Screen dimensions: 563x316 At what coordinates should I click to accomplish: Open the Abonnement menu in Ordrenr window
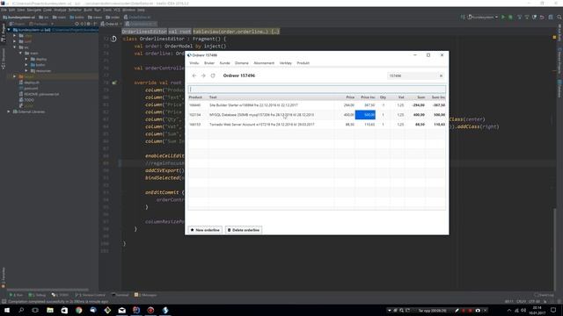point(264,63)
